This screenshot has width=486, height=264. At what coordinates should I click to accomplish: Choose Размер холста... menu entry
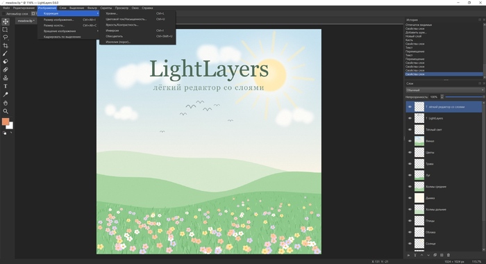coord(69,25)
